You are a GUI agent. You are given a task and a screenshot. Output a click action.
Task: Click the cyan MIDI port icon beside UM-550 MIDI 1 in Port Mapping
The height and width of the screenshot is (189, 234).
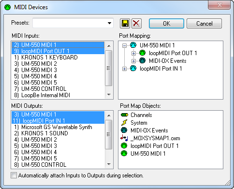click(x=133, y=45)
